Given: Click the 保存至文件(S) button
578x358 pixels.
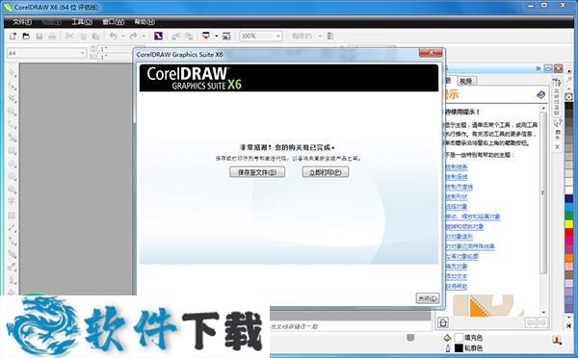Looking at the screenshot, I should [257, 172].
